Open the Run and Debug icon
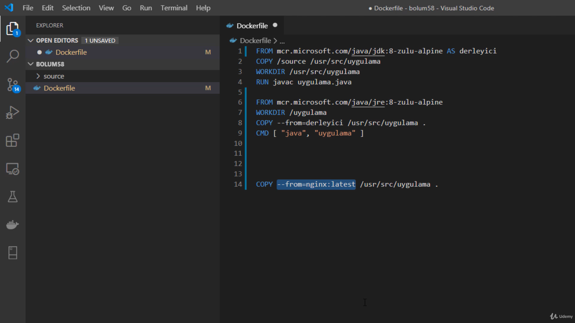This screenshot has height=323, width=575. click(13, 112)
